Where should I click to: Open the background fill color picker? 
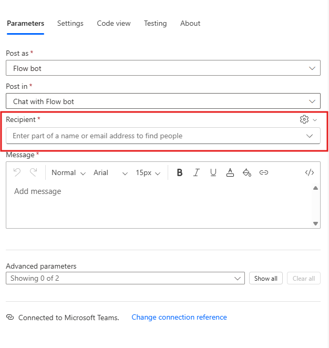247,172
